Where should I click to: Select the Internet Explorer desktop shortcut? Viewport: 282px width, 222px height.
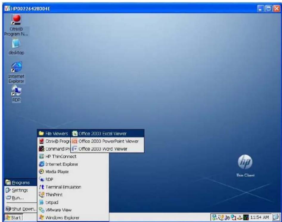click(x=16, y=72)
